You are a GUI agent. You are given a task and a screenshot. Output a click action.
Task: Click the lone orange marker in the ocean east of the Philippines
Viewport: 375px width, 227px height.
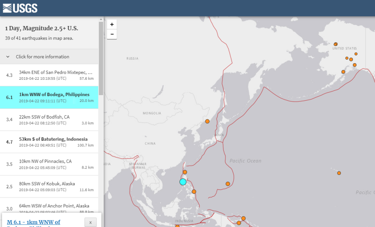click(x=228, y=184)
